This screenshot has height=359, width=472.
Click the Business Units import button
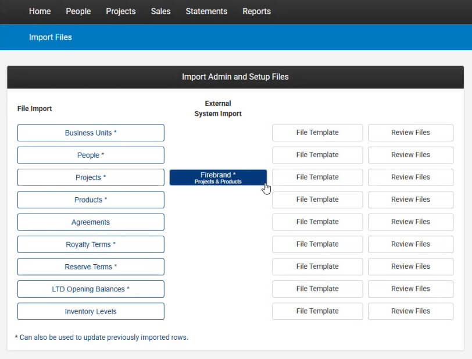tap(91, 133)
